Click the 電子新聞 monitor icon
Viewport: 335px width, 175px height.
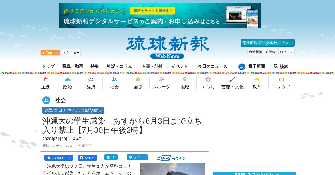coord(242,67)
